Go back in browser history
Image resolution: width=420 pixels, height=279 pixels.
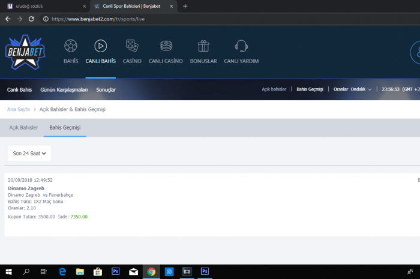[8, 19]
